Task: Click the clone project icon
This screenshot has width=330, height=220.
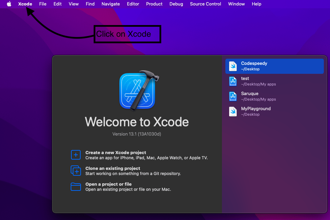Action: [x=76, y=171]
